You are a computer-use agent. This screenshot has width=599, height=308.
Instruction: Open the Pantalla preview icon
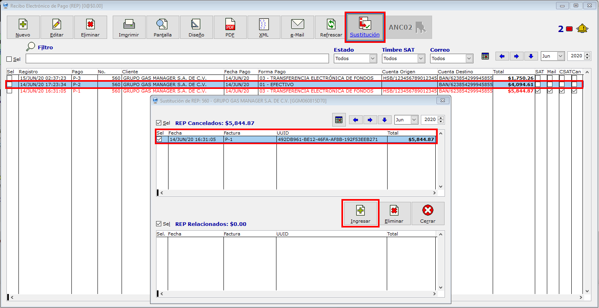(162, 24)
